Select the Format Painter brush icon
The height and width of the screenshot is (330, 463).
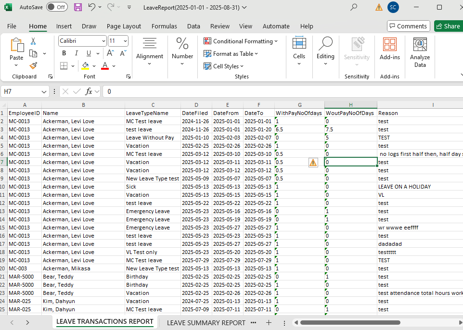[x=33, y=65]
